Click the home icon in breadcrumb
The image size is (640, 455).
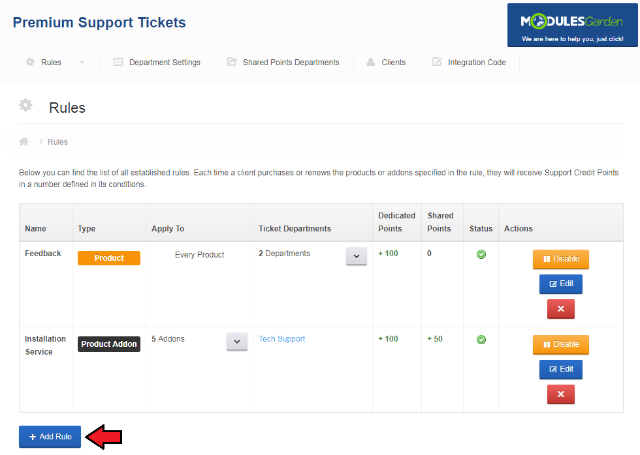(24, 141)
